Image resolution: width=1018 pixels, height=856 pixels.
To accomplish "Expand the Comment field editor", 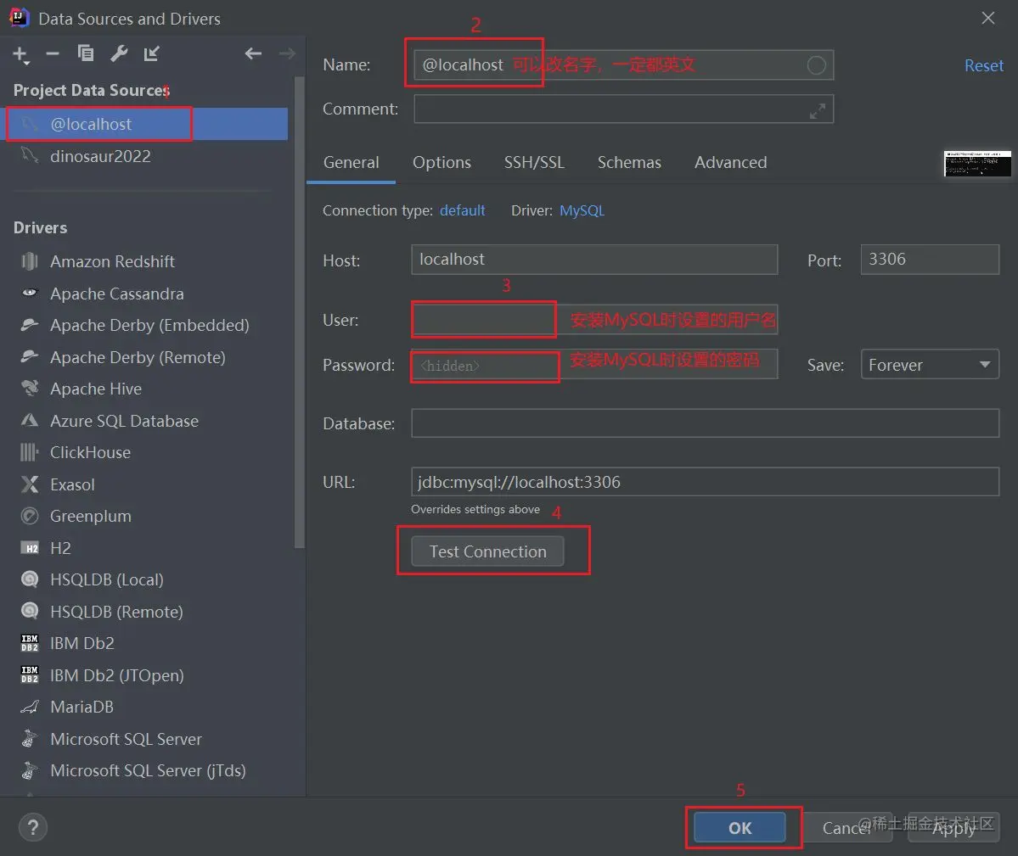I will [818, 111].
